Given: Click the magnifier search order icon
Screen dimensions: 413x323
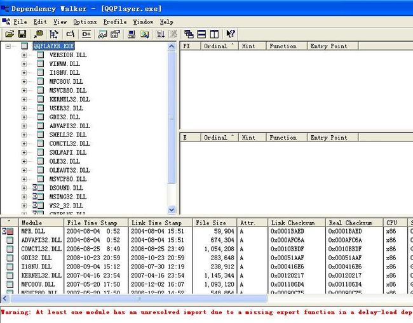Looking at the screenshot, I should pos(144,34).
